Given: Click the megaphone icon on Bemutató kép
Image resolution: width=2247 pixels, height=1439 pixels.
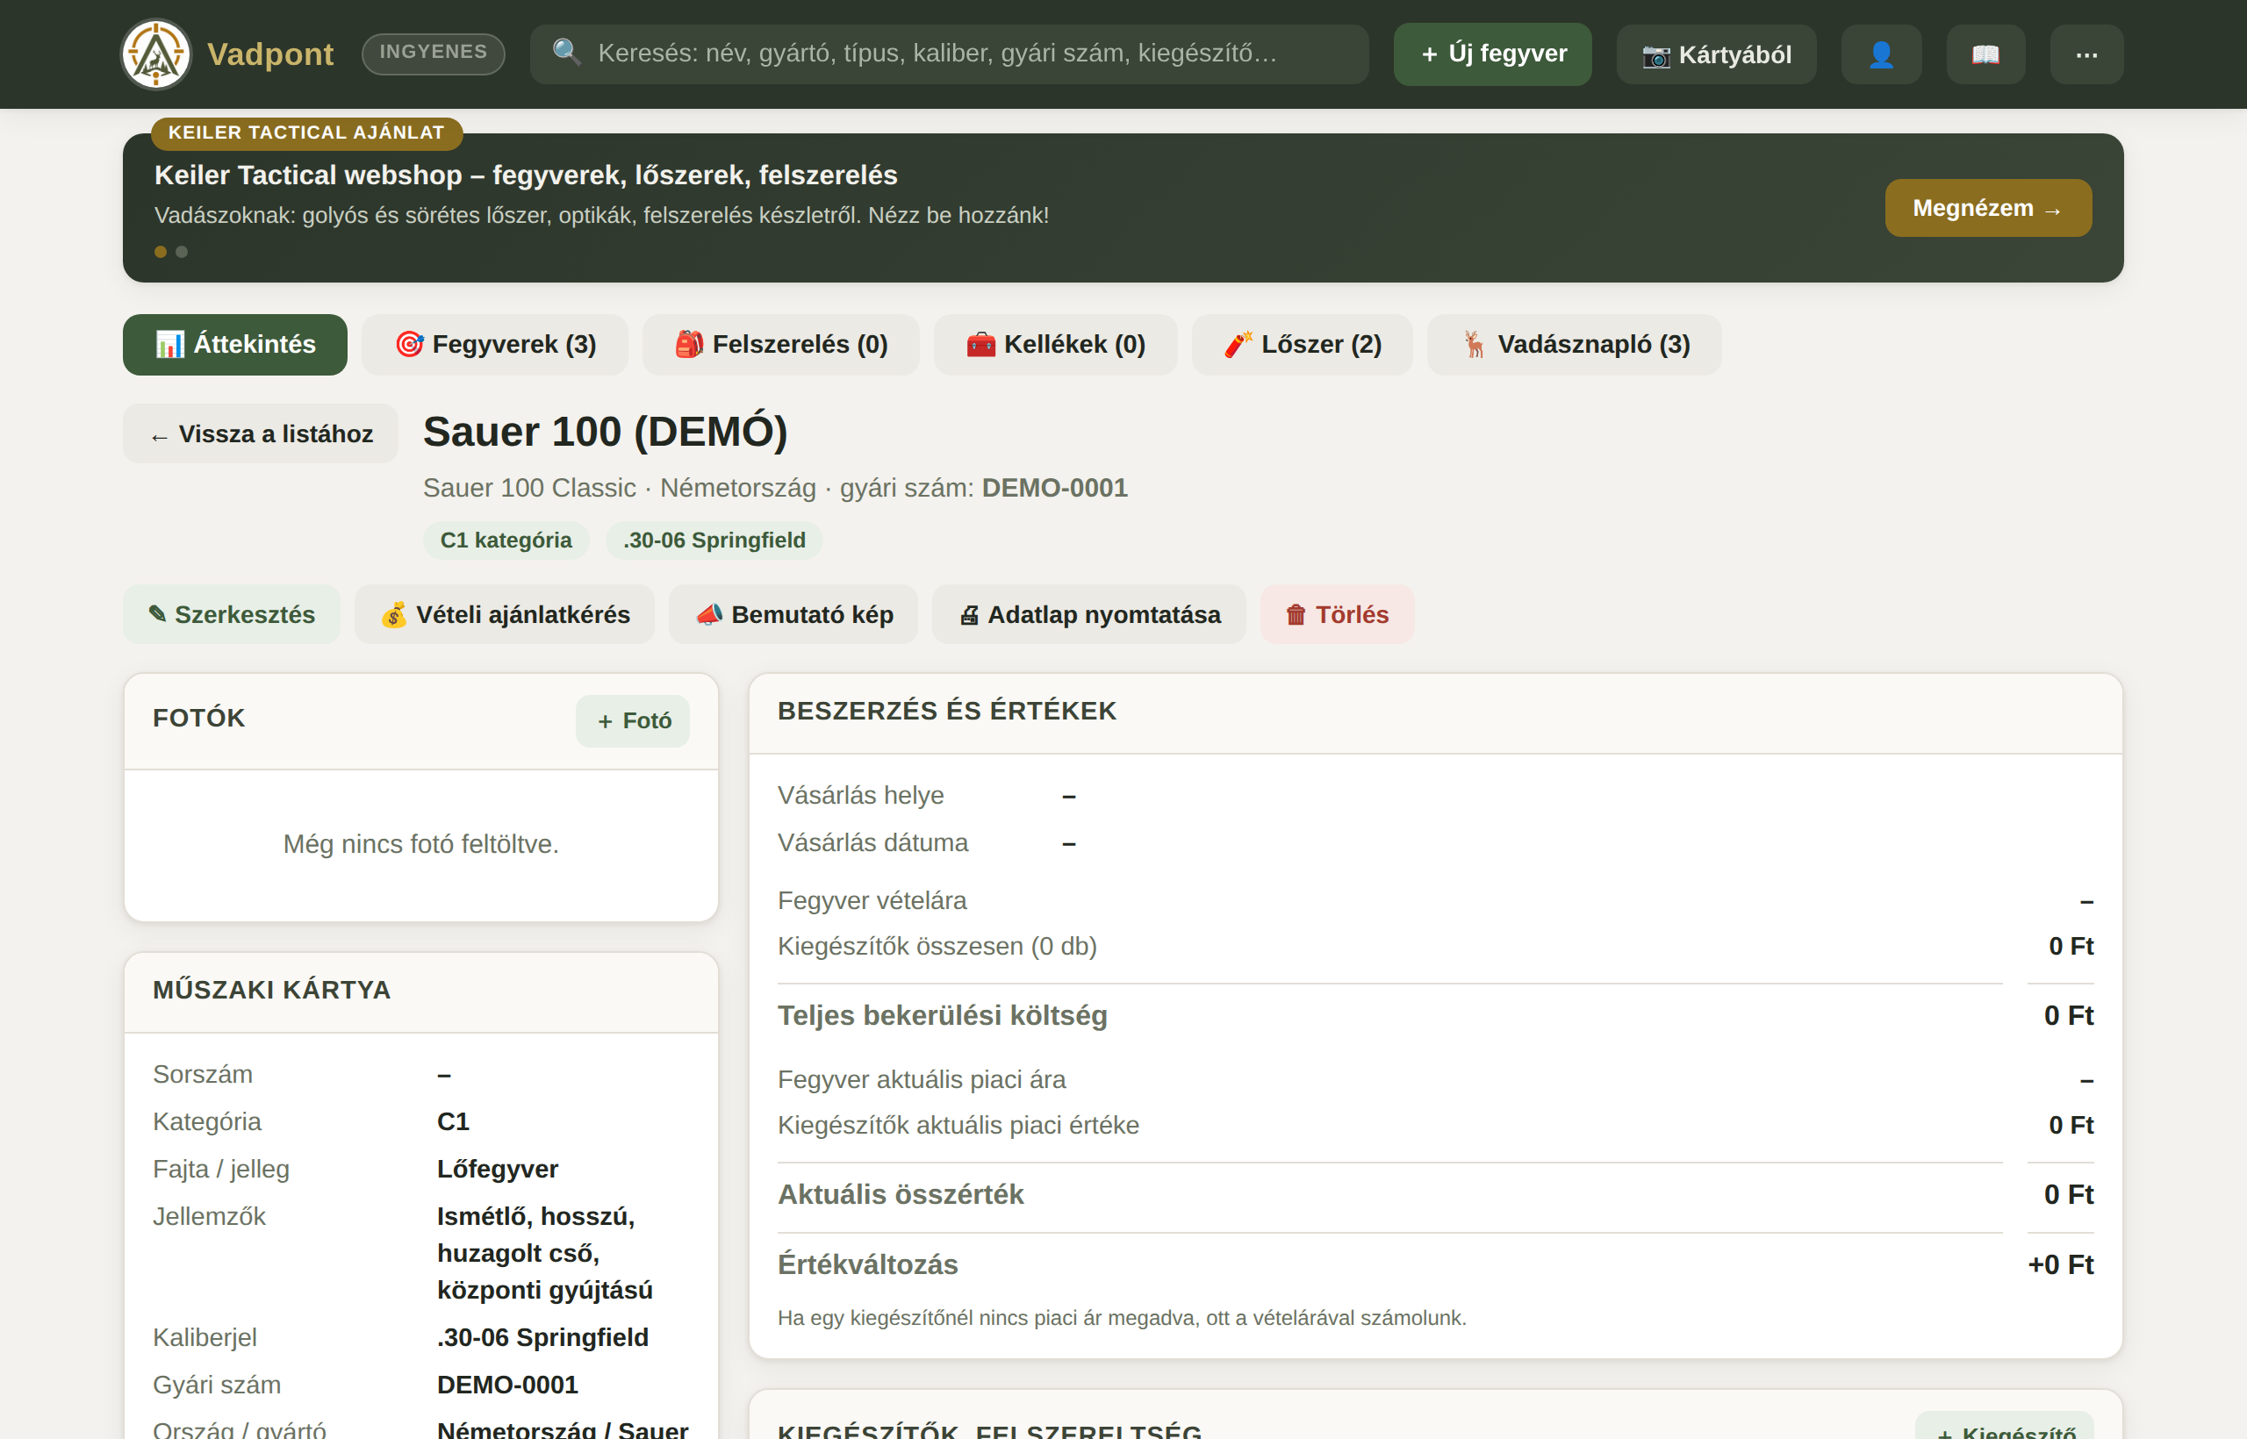Looking at the screenshot, I should point(708,614).
